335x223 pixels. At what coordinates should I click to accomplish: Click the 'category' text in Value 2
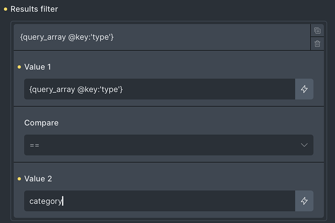tap(46, 201)
